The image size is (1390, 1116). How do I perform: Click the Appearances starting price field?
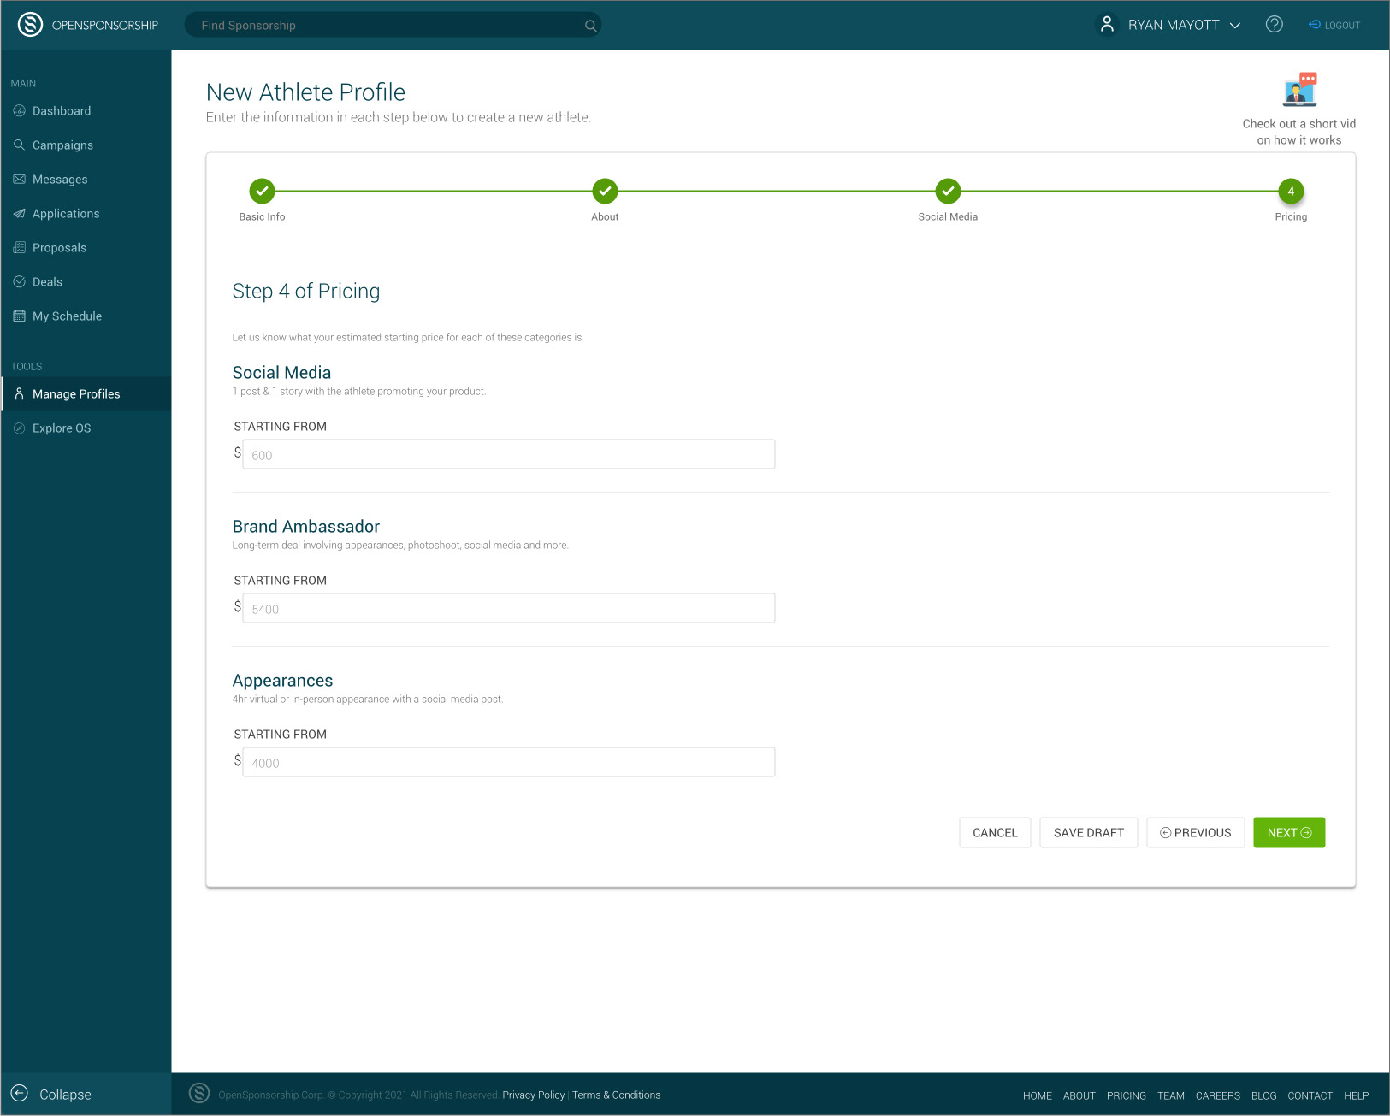point(509,762)
